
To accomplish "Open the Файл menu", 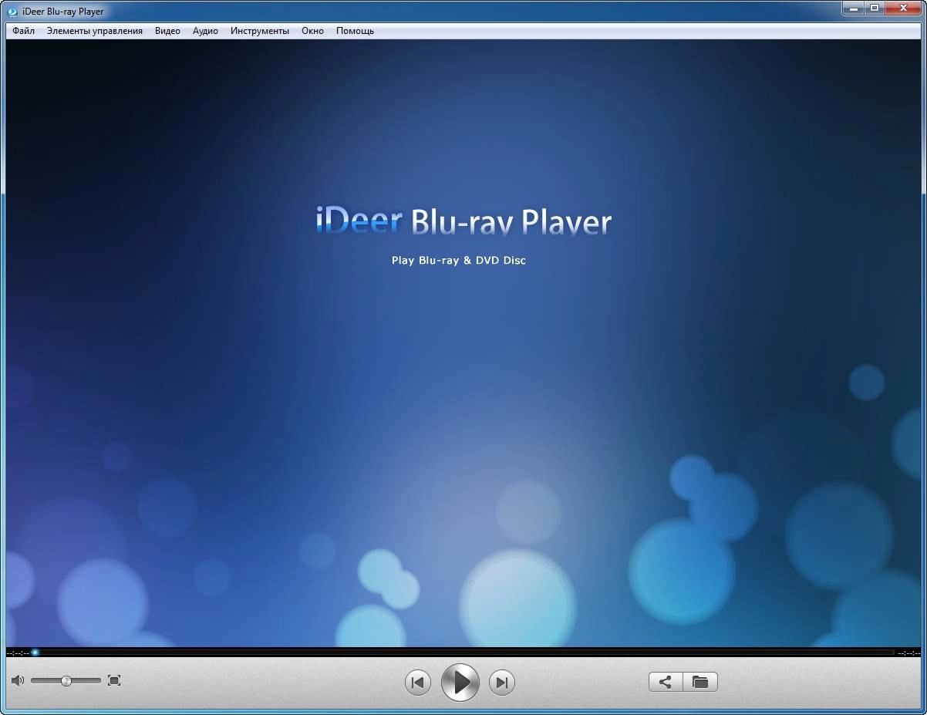I will 23,31.
